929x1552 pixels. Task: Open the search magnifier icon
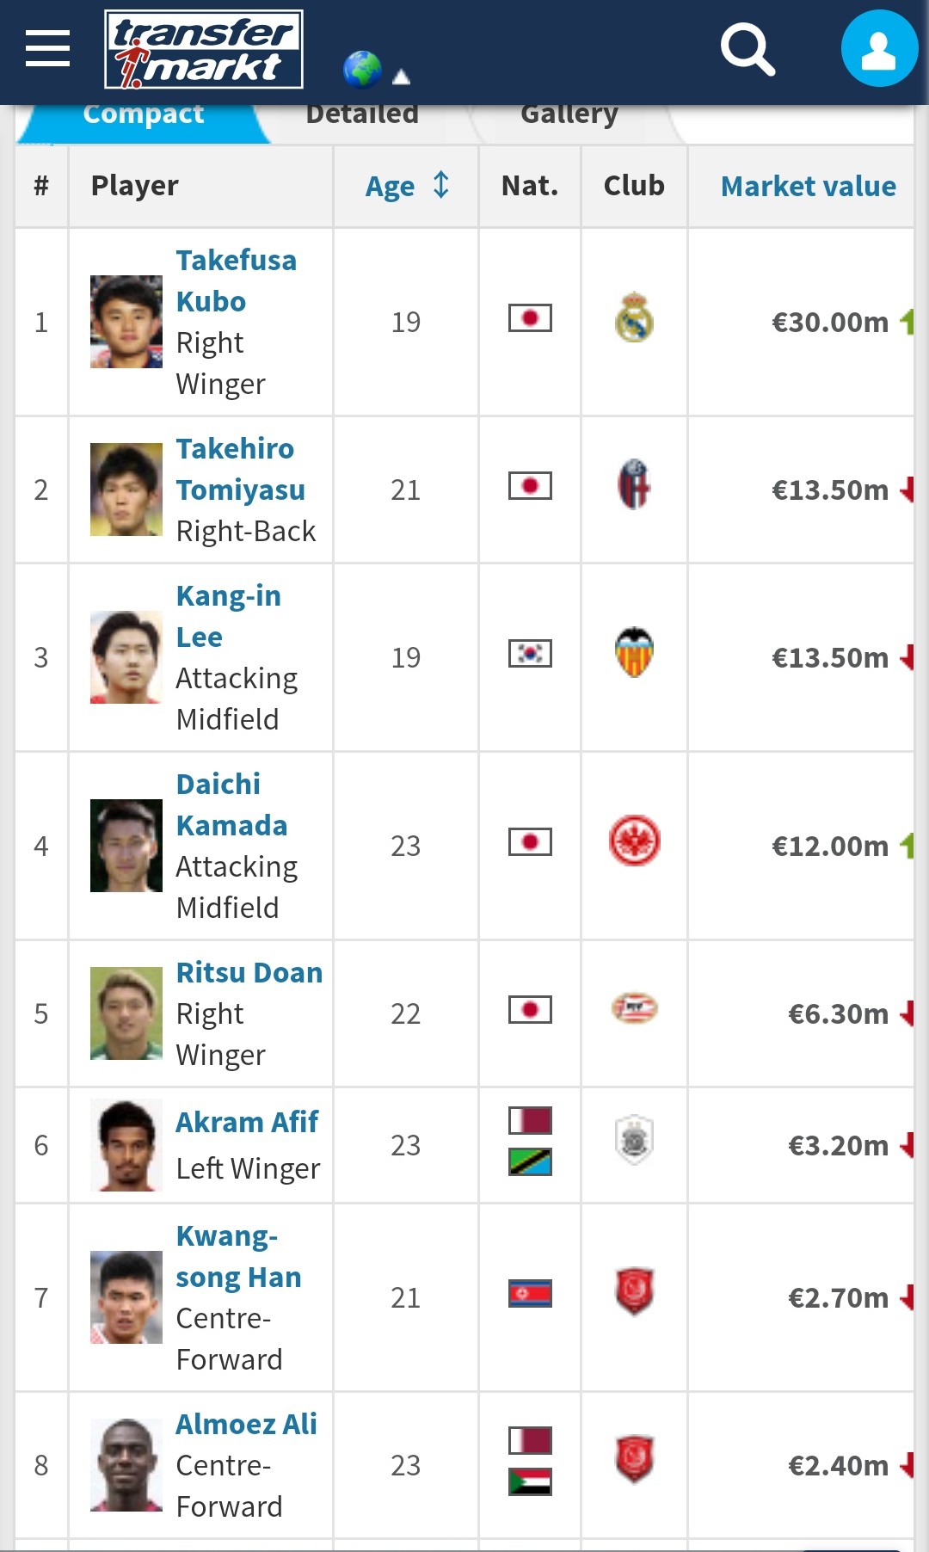(747, 50)
